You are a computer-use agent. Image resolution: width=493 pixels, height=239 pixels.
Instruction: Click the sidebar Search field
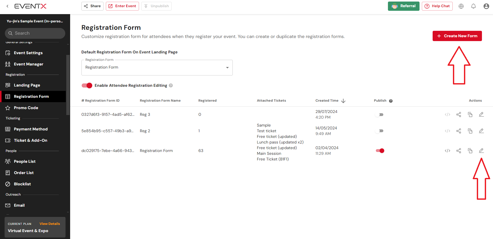(35, 33)
